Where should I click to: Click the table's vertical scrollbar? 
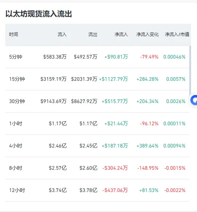coord(190,71)
